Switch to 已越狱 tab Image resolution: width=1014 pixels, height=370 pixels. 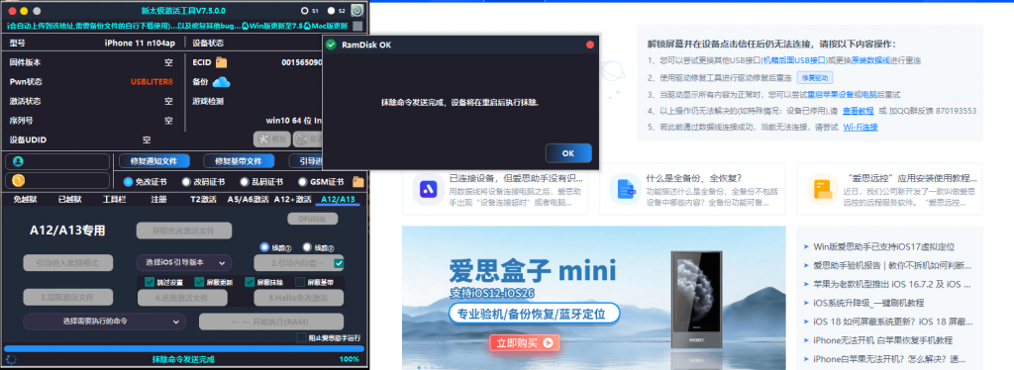[x=70, y=200]
